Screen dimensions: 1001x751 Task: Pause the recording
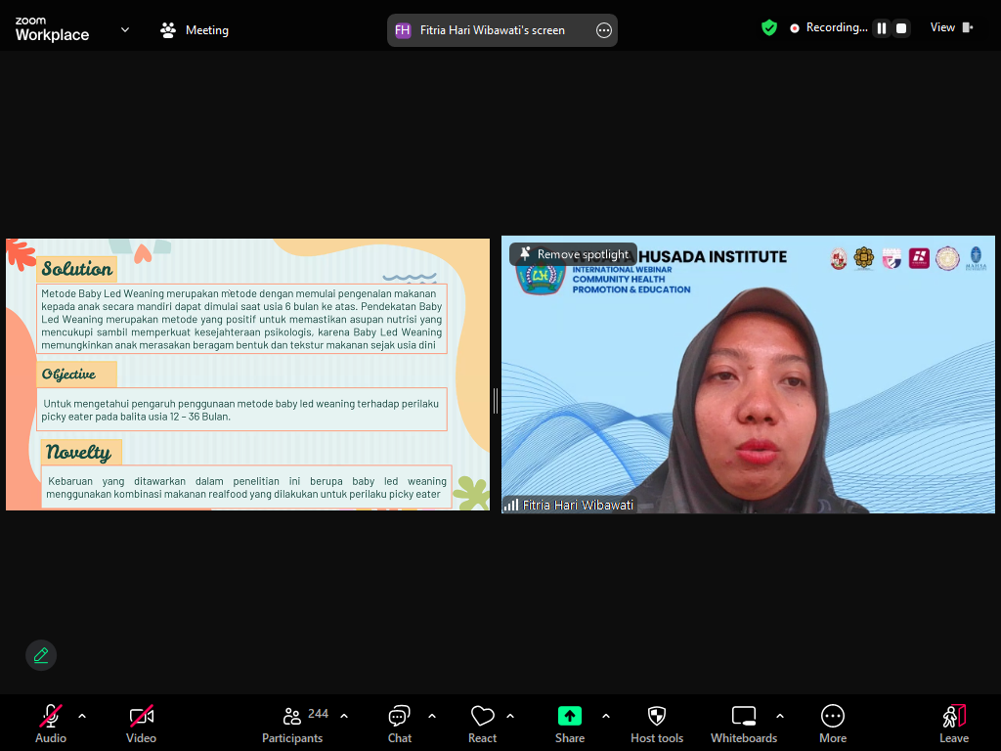(x=882, y=28)
